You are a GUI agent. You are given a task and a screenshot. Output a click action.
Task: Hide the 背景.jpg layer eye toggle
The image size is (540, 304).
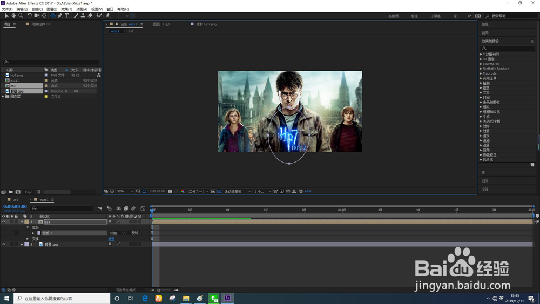[4, 245]
